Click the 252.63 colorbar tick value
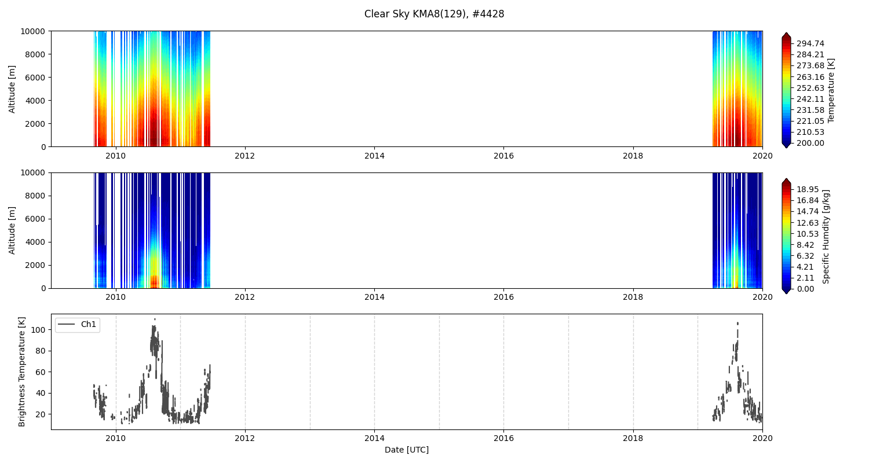The image size is (869, 463). coord(810,88)
